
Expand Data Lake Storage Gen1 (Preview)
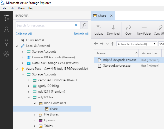[23, 63]
